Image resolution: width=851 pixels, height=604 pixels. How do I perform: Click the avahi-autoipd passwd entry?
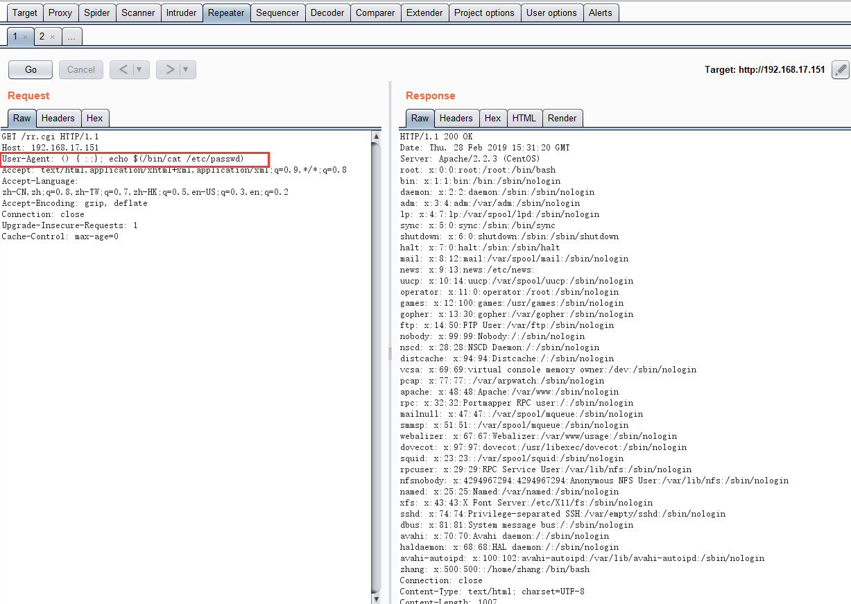point(582,558)
